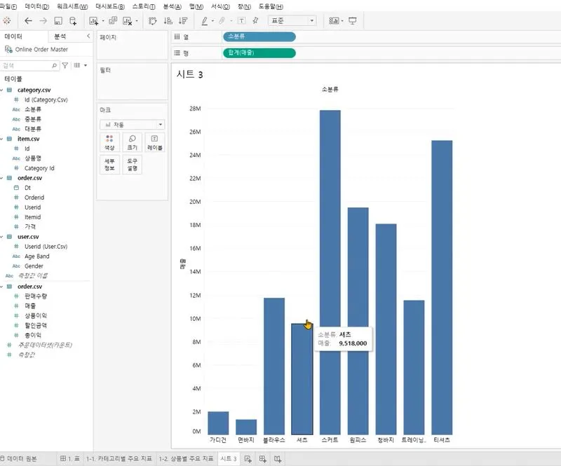Viewport: 561px width, 466px height.
Task: Click the 합계(매출) pill on rows shelf
Action: [x=259, y=53]
